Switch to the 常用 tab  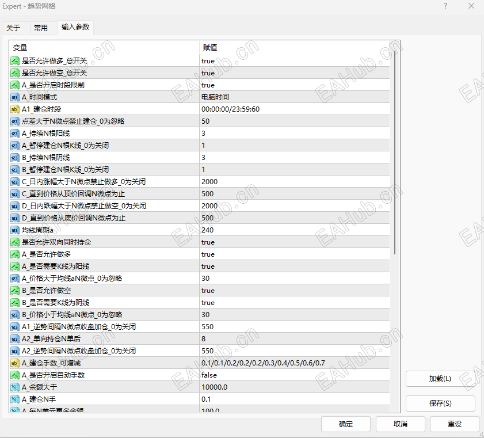[x=41, y=28]
